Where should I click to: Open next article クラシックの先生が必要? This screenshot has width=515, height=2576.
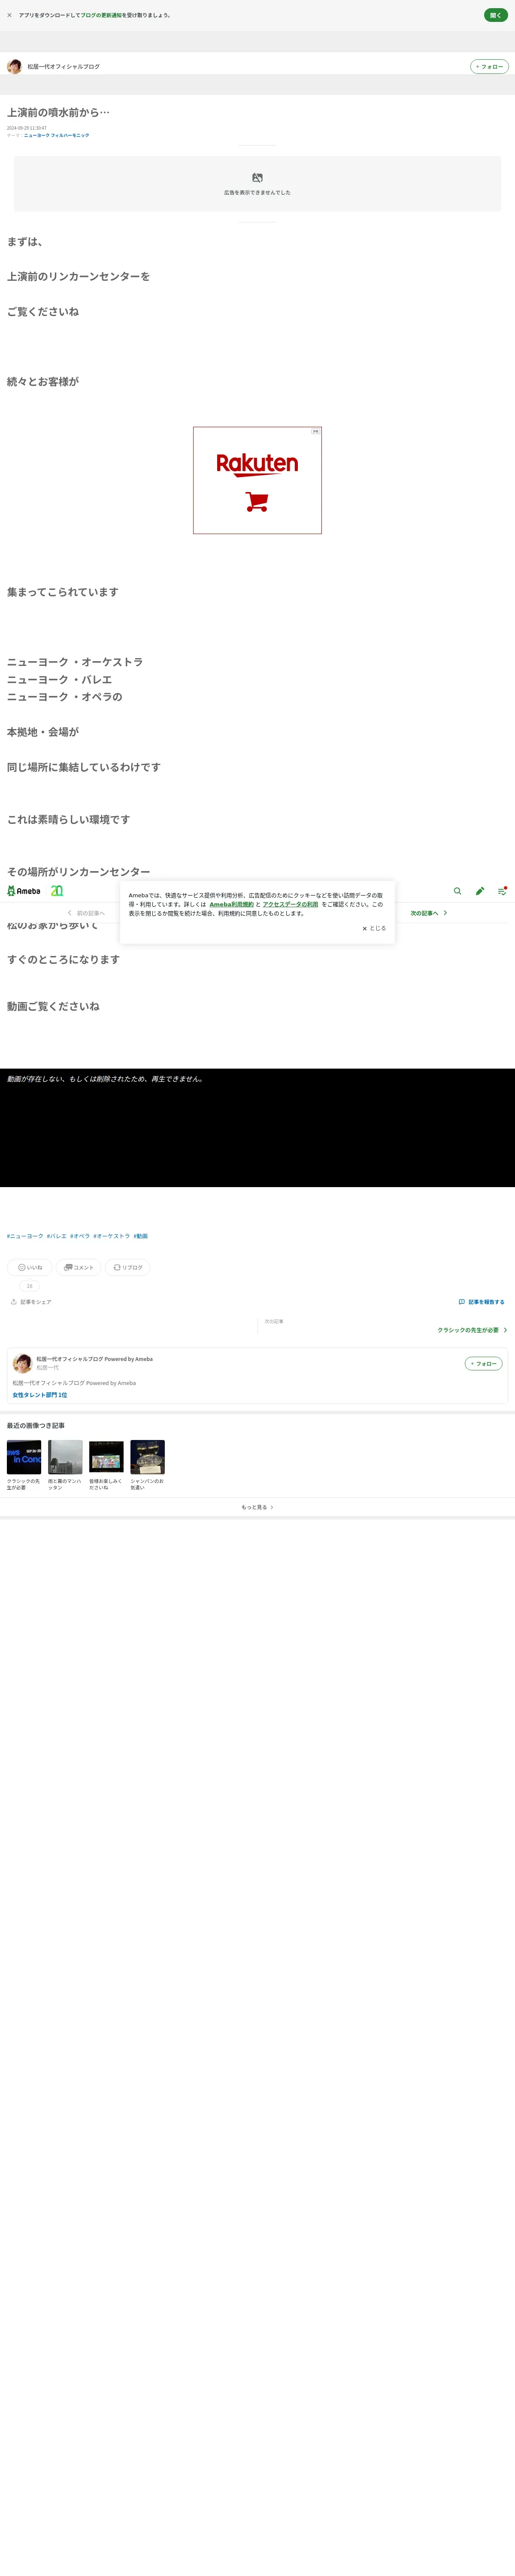pyautogui.click(x=472, y=1330)
